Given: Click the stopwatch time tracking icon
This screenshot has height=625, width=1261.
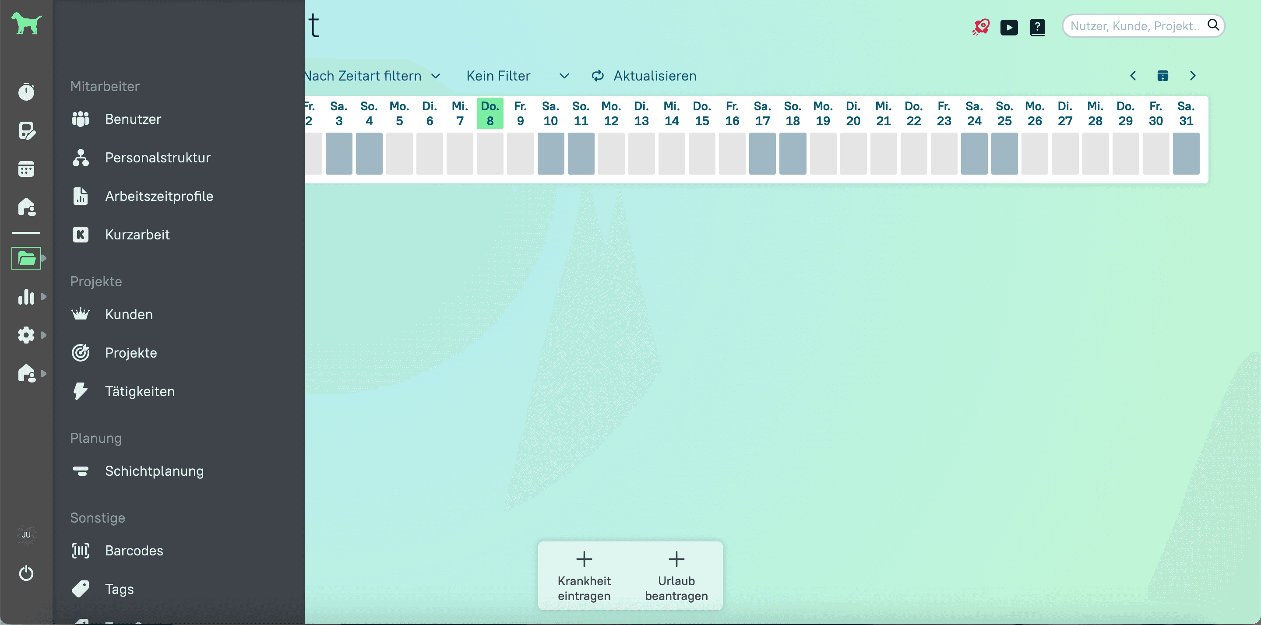Looking at the screenshot, I should [x=26, y=91].
